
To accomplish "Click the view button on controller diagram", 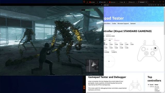I will tap(147, 49).
